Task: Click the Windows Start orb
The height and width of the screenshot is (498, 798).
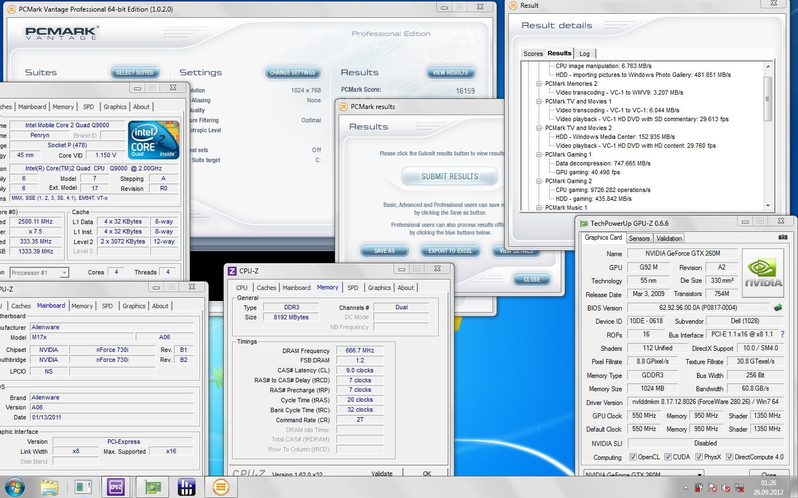Action: [x=14, y=487]
